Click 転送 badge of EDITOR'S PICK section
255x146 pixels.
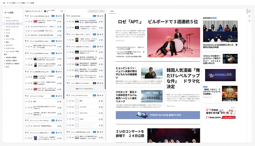[x=95, y=16]
